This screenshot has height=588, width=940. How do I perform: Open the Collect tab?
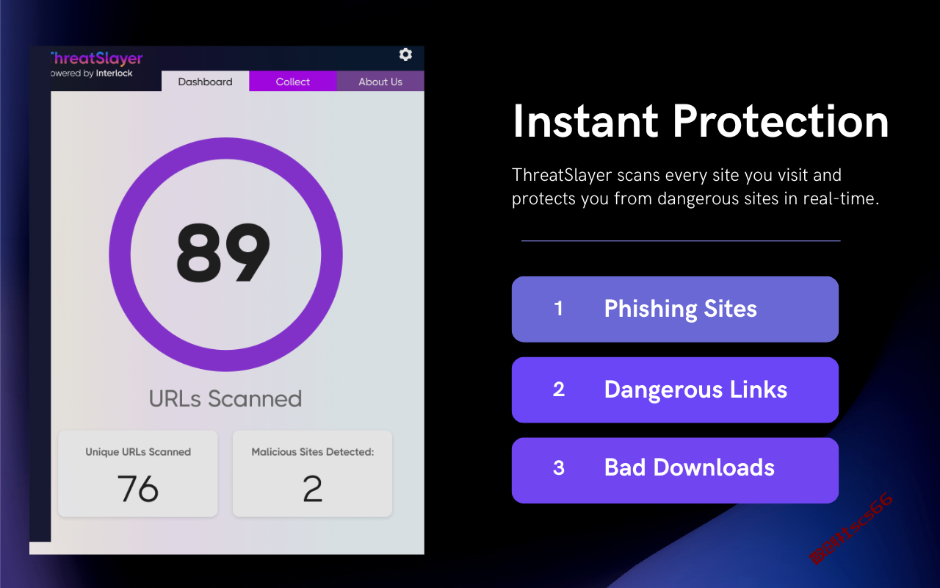[293, 82]
